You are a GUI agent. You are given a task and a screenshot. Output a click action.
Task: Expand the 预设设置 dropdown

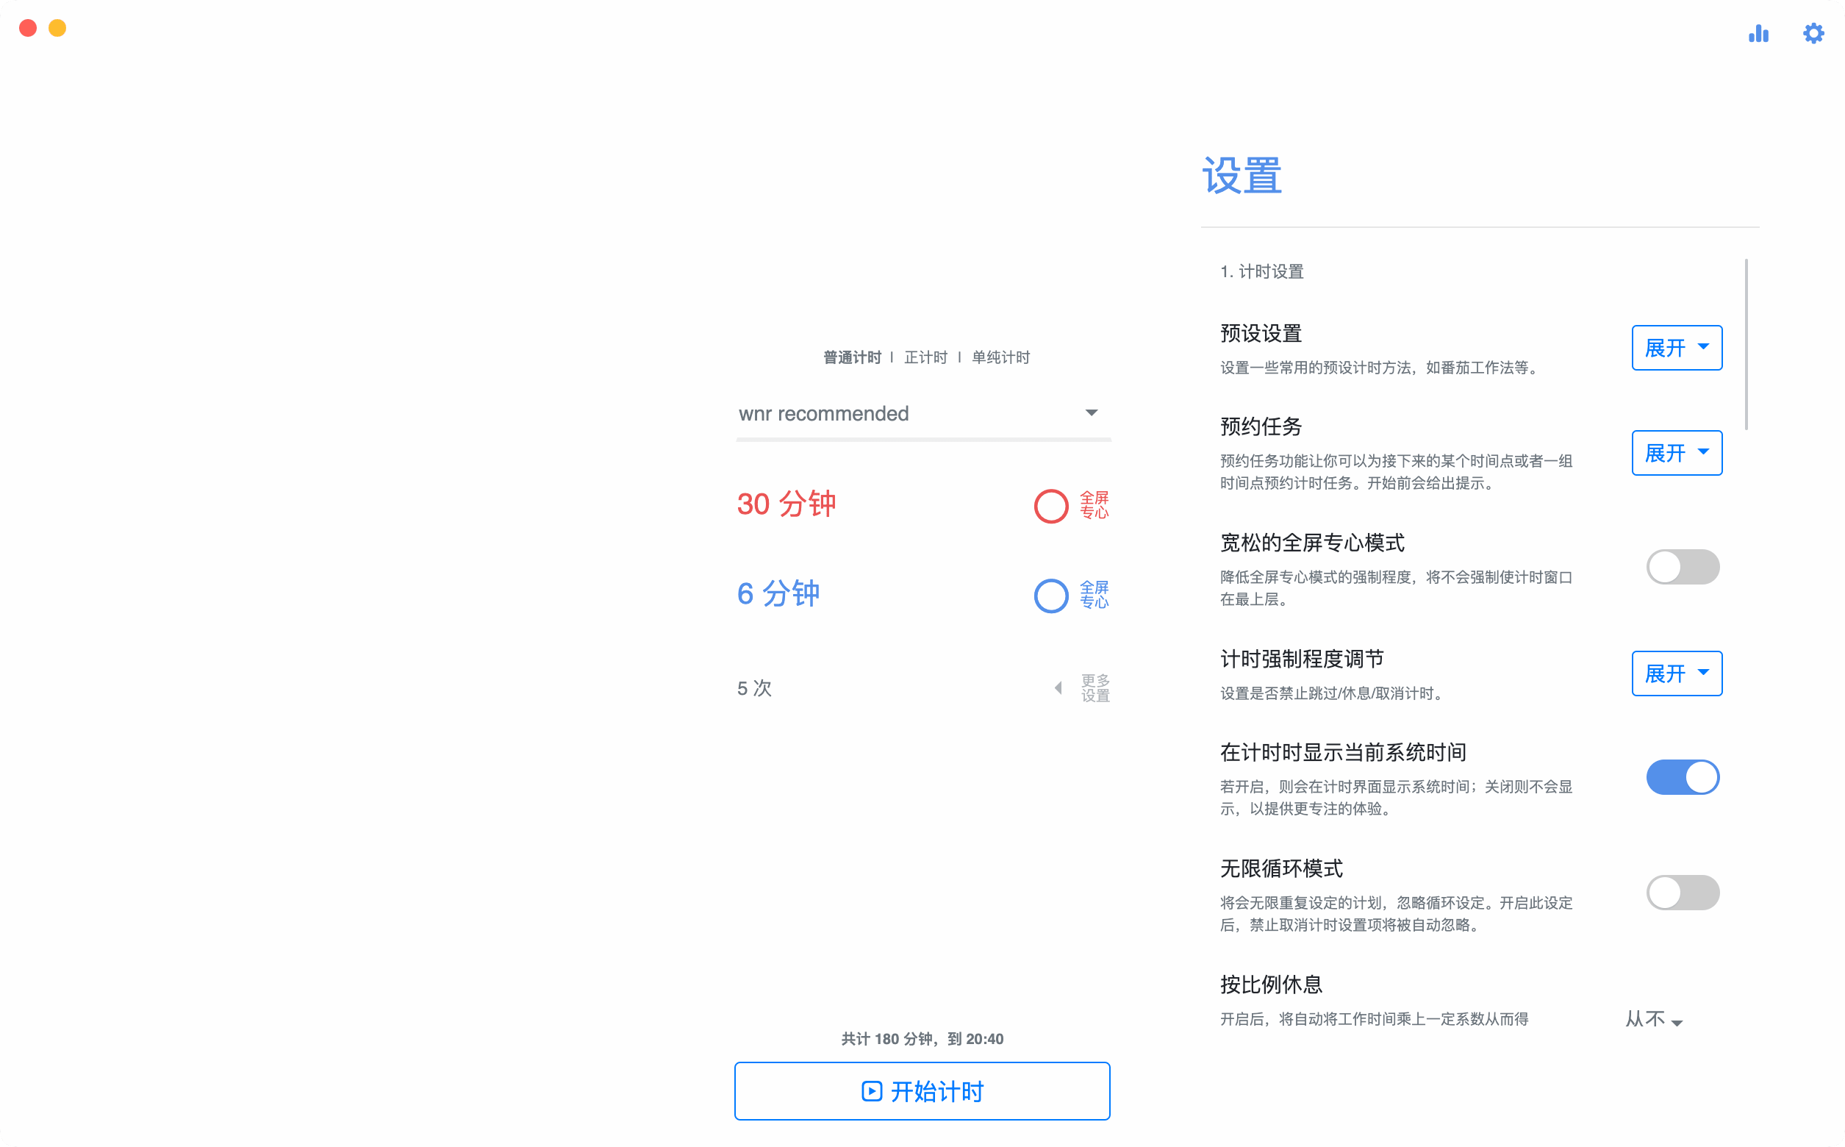[1676, 349]
